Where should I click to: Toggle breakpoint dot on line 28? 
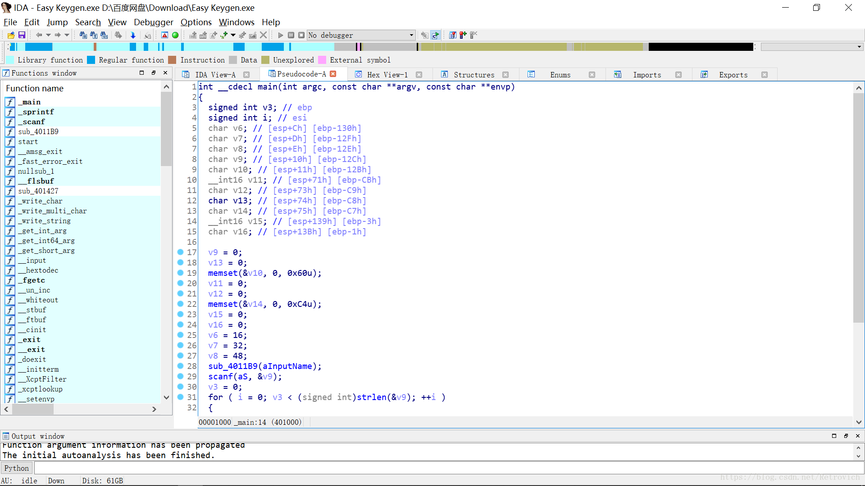[180, 366]
